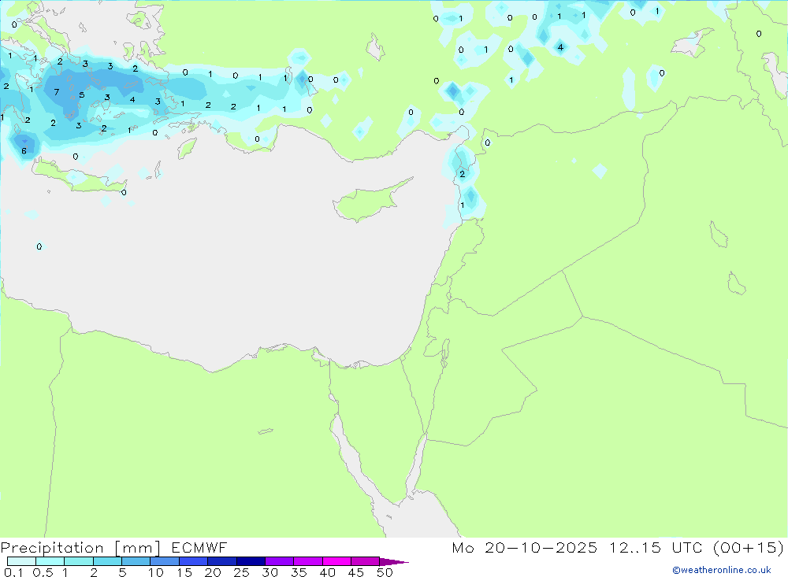Select the 45–50 mm legend color swatch
This screenshot has width=788, height=577.
(x=365, y=561)
